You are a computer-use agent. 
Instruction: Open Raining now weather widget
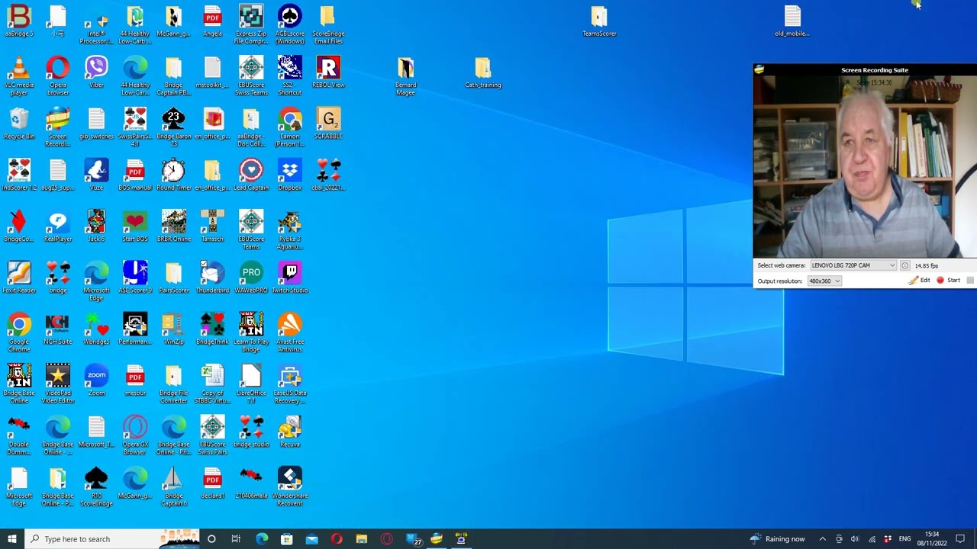coord(777,539)
